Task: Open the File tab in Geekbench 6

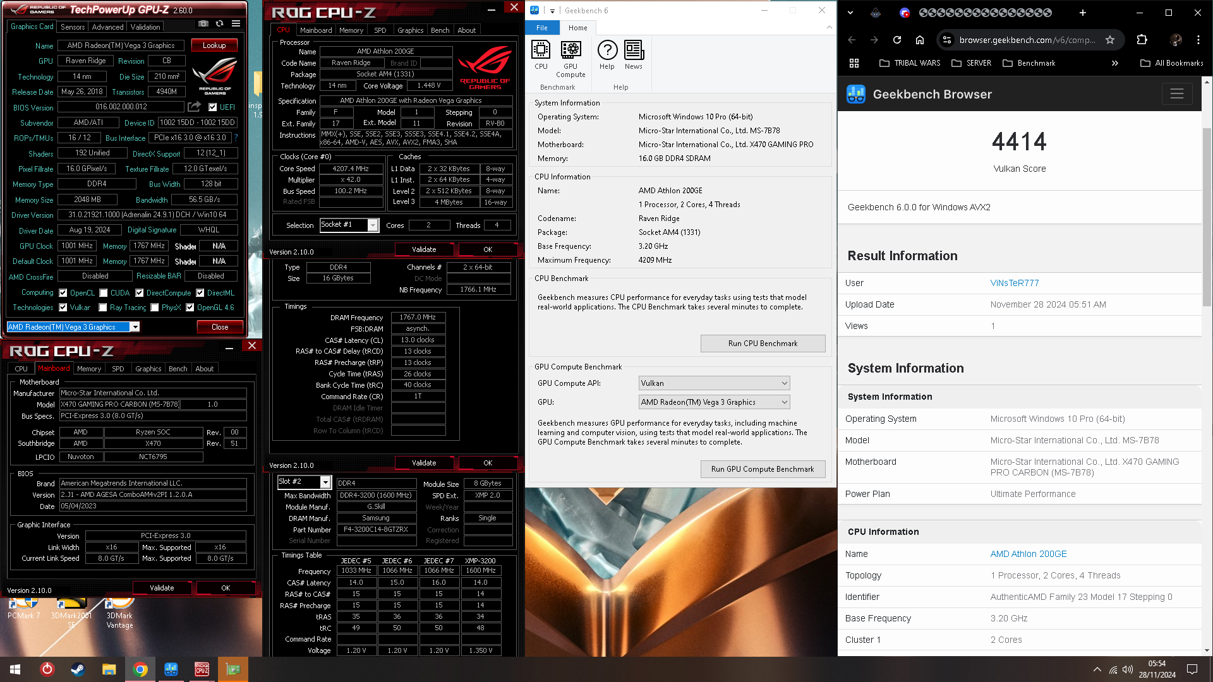Action: [542, 28]
